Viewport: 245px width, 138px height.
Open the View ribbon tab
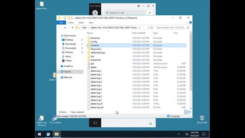click(x=91, y=23)
